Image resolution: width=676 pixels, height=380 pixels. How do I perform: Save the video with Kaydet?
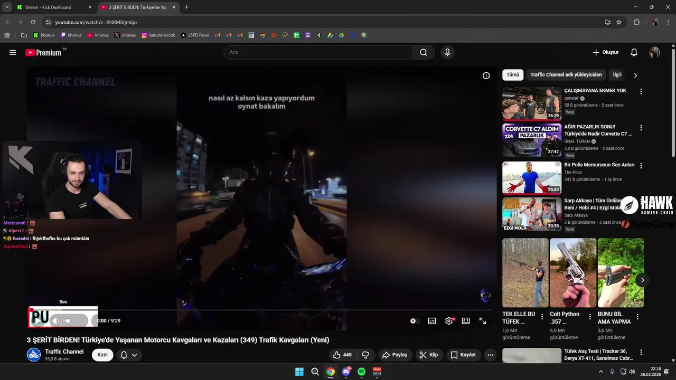(x=463, y=355)
